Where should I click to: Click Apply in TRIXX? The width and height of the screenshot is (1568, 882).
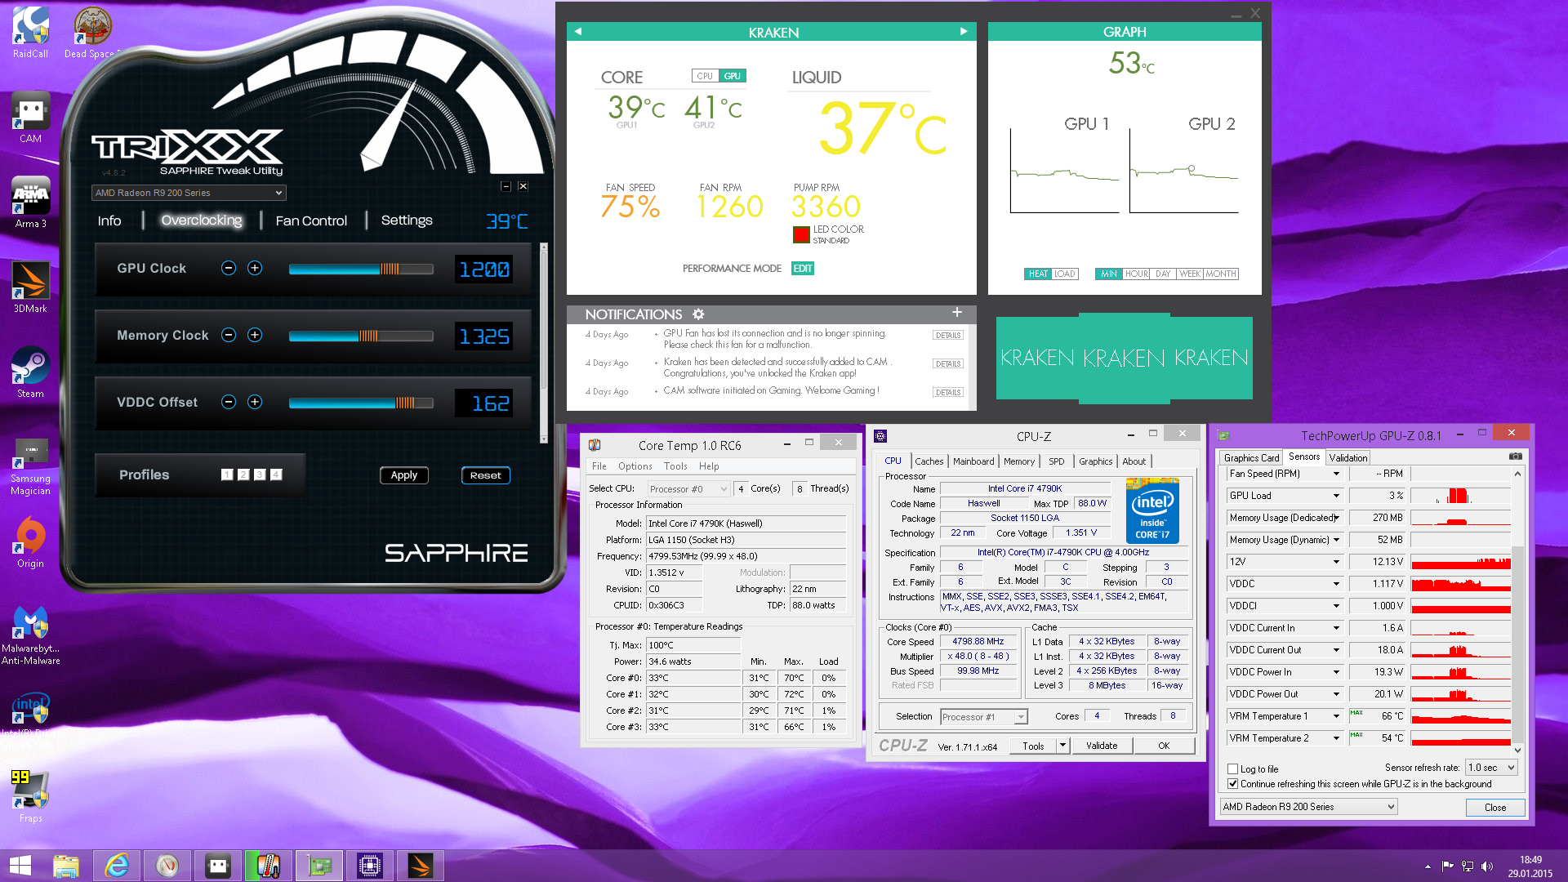click(404, 475)
